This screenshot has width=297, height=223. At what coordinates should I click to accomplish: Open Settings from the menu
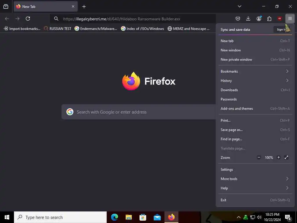255,170
